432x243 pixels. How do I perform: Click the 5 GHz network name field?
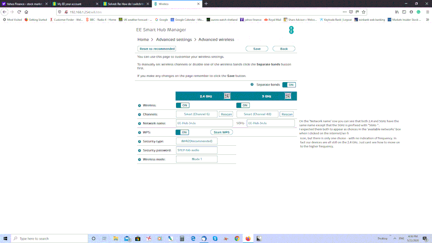pyautogui.click(x=271, y=123)
